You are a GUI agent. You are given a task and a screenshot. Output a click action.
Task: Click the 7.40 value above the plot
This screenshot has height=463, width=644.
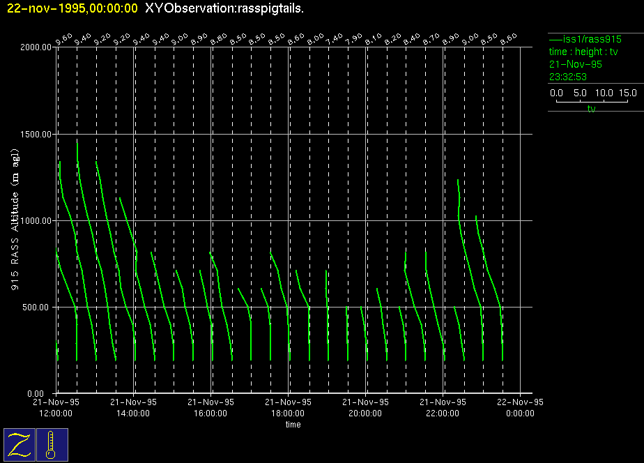335,39
